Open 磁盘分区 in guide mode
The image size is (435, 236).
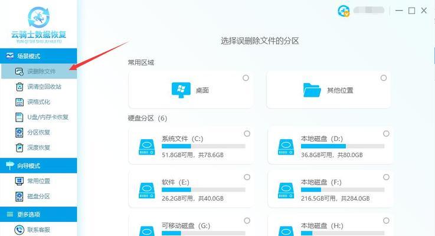[39, 196]
